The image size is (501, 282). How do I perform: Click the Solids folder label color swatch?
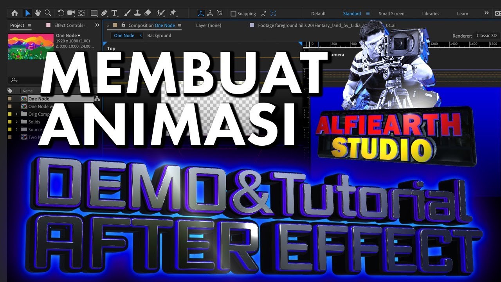click(x=10, y=122)
